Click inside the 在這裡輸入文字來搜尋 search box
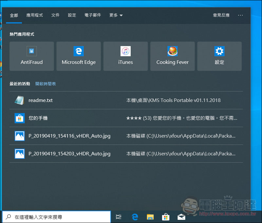 coord(56,217)
